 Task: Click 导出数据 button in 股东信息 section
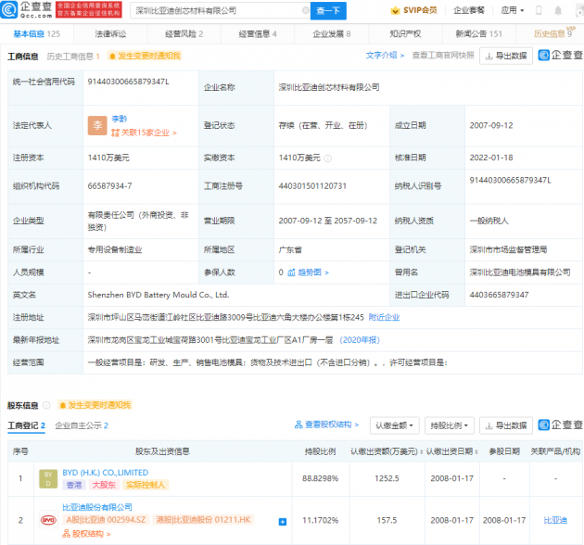pyautogui.click(x=506, y=425)
